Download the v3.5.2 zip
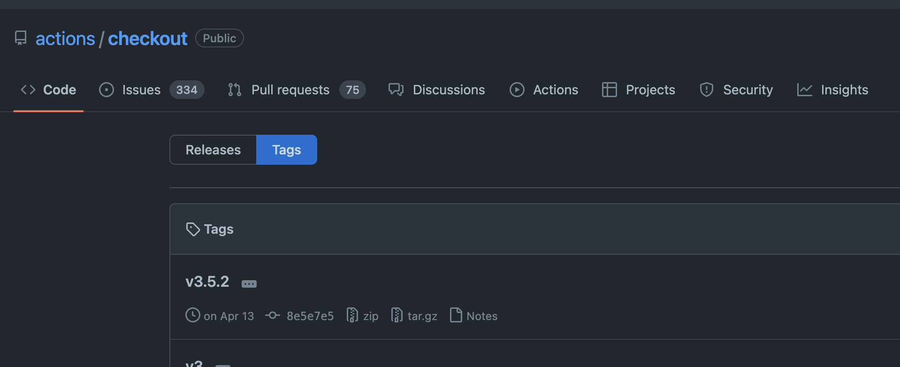900x367 pixels. click(371, 316)
